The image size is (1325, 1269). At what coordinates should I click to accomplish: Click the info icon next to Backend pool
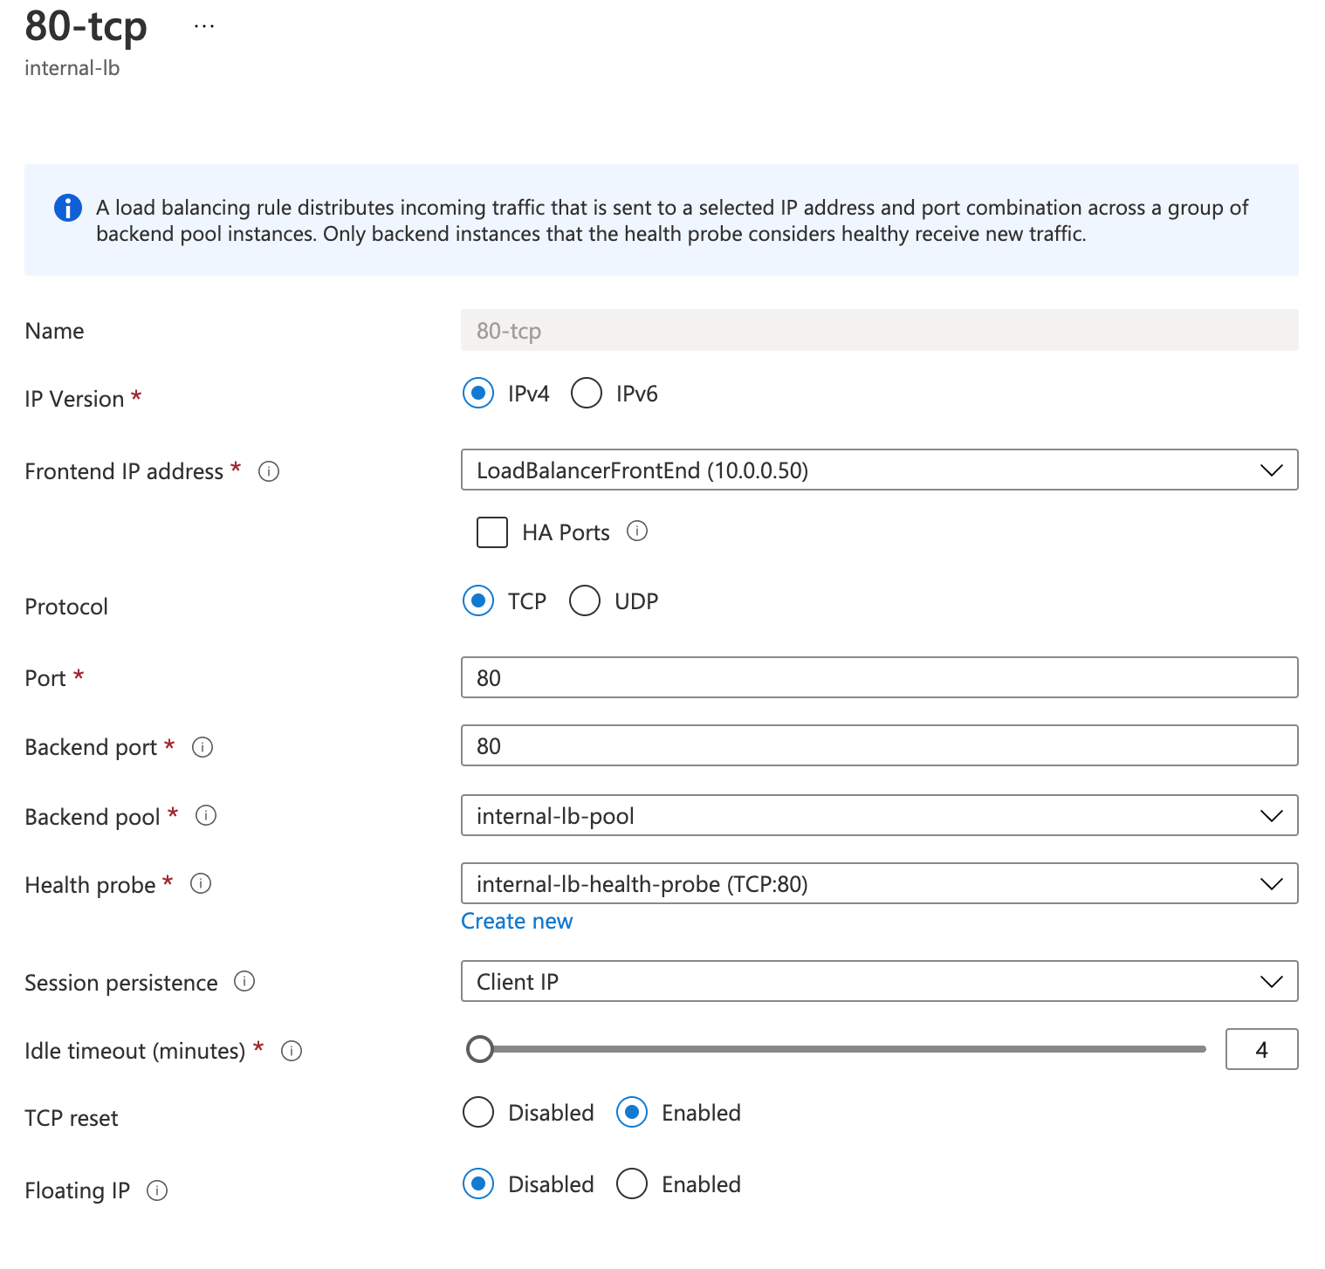(x=206, y=815)
